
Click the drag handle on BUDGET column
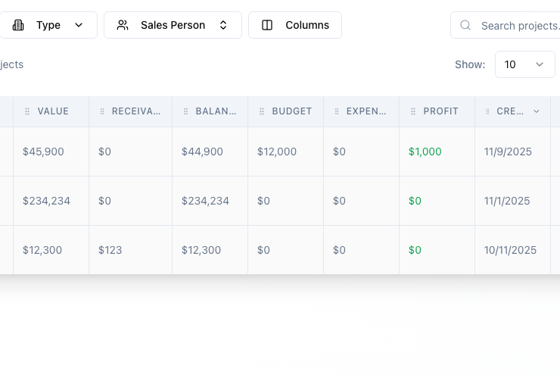click(262, 111)
